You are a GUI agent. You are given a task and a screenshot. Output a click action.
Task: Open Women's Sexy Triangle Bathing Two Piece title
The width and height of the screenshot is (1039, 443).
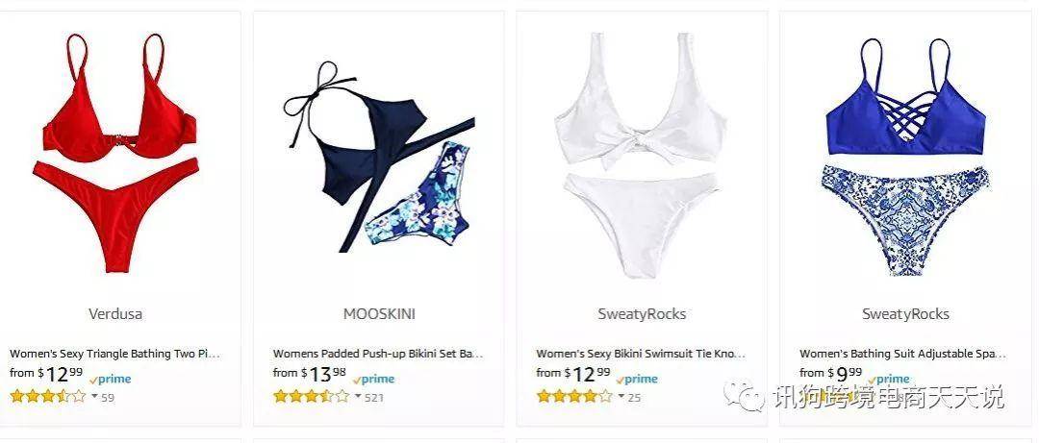coord(114,354)
